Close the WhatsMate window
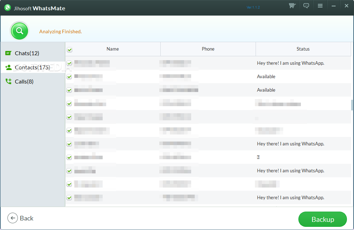This screenshot has width=354, height=230. (x=347, y=6)
